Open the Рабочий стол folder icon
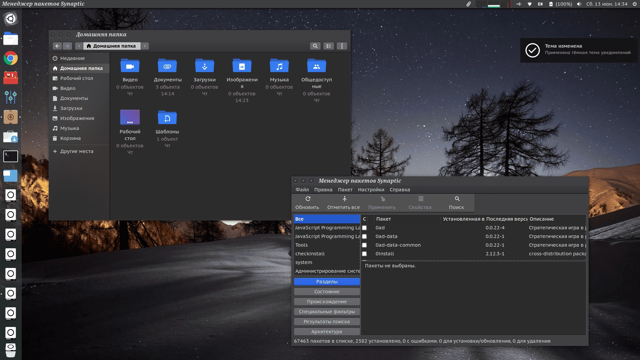Viewport: 640px width, 360px height. point(130,117)
